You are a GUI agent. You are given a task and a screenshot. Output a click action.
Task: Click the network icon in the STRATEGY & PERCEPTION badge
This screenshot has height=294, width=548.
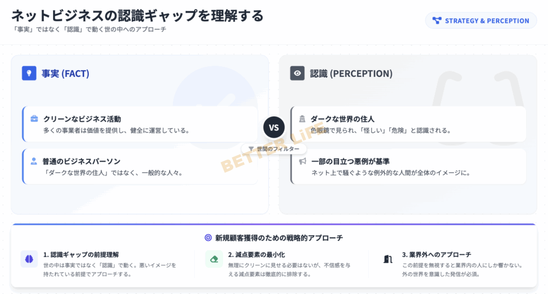click(437, 21)
